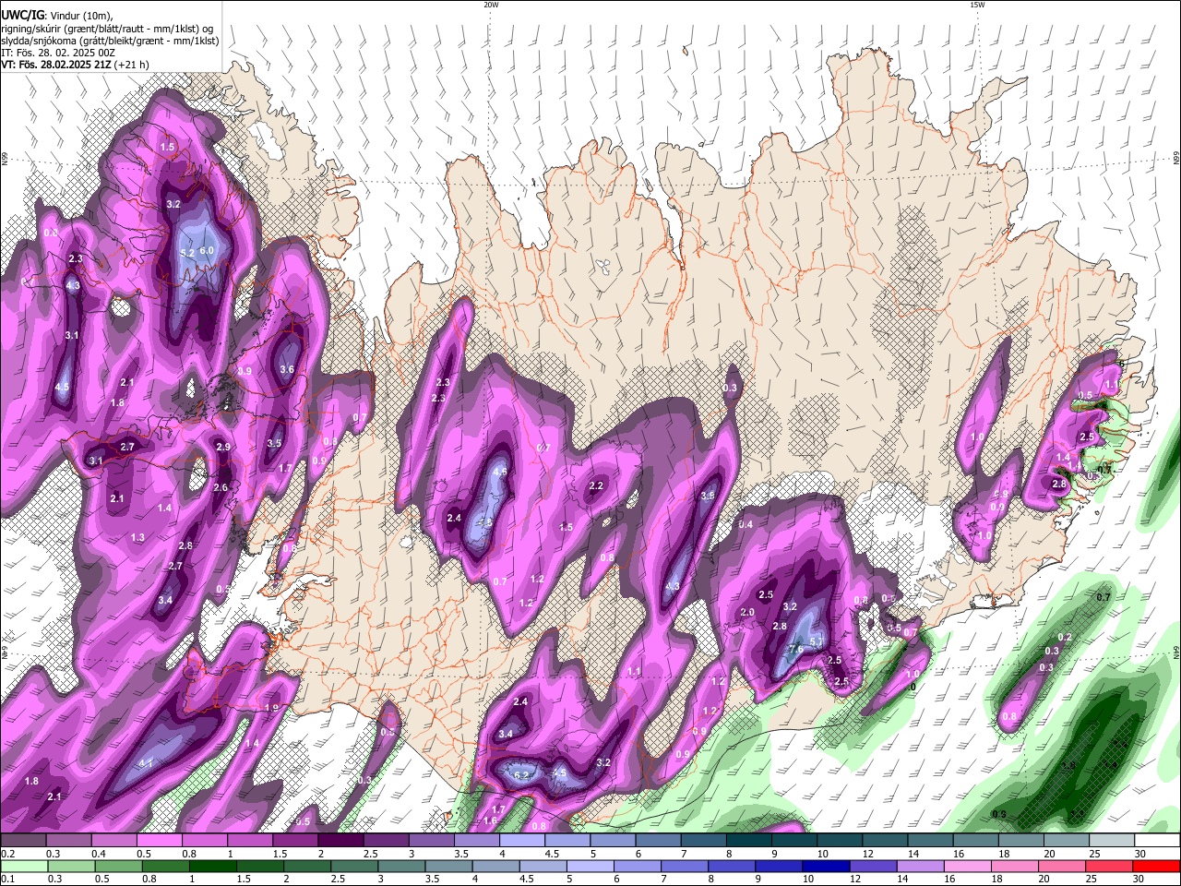Click the "UWC/IG: Vindur (10m)" title text
The height and width of the screenshot is (886, 1181).
(56, 16)
